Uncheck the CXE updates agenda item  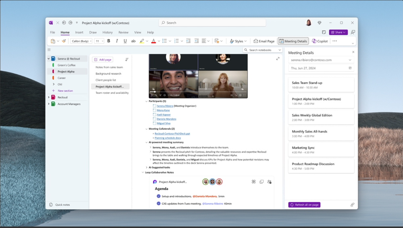158,203
